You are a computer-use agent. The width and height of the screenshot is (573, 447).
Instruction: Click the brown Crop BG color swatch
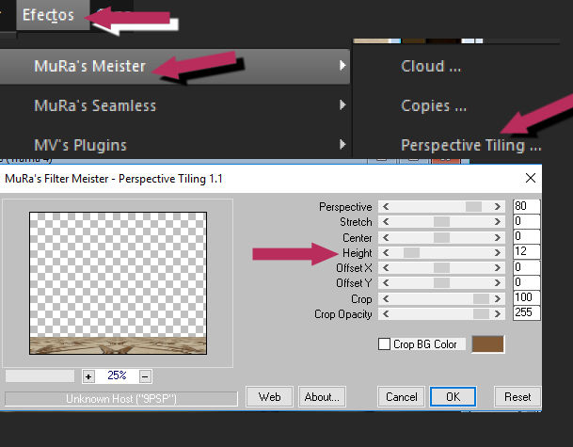coord(487,344)
